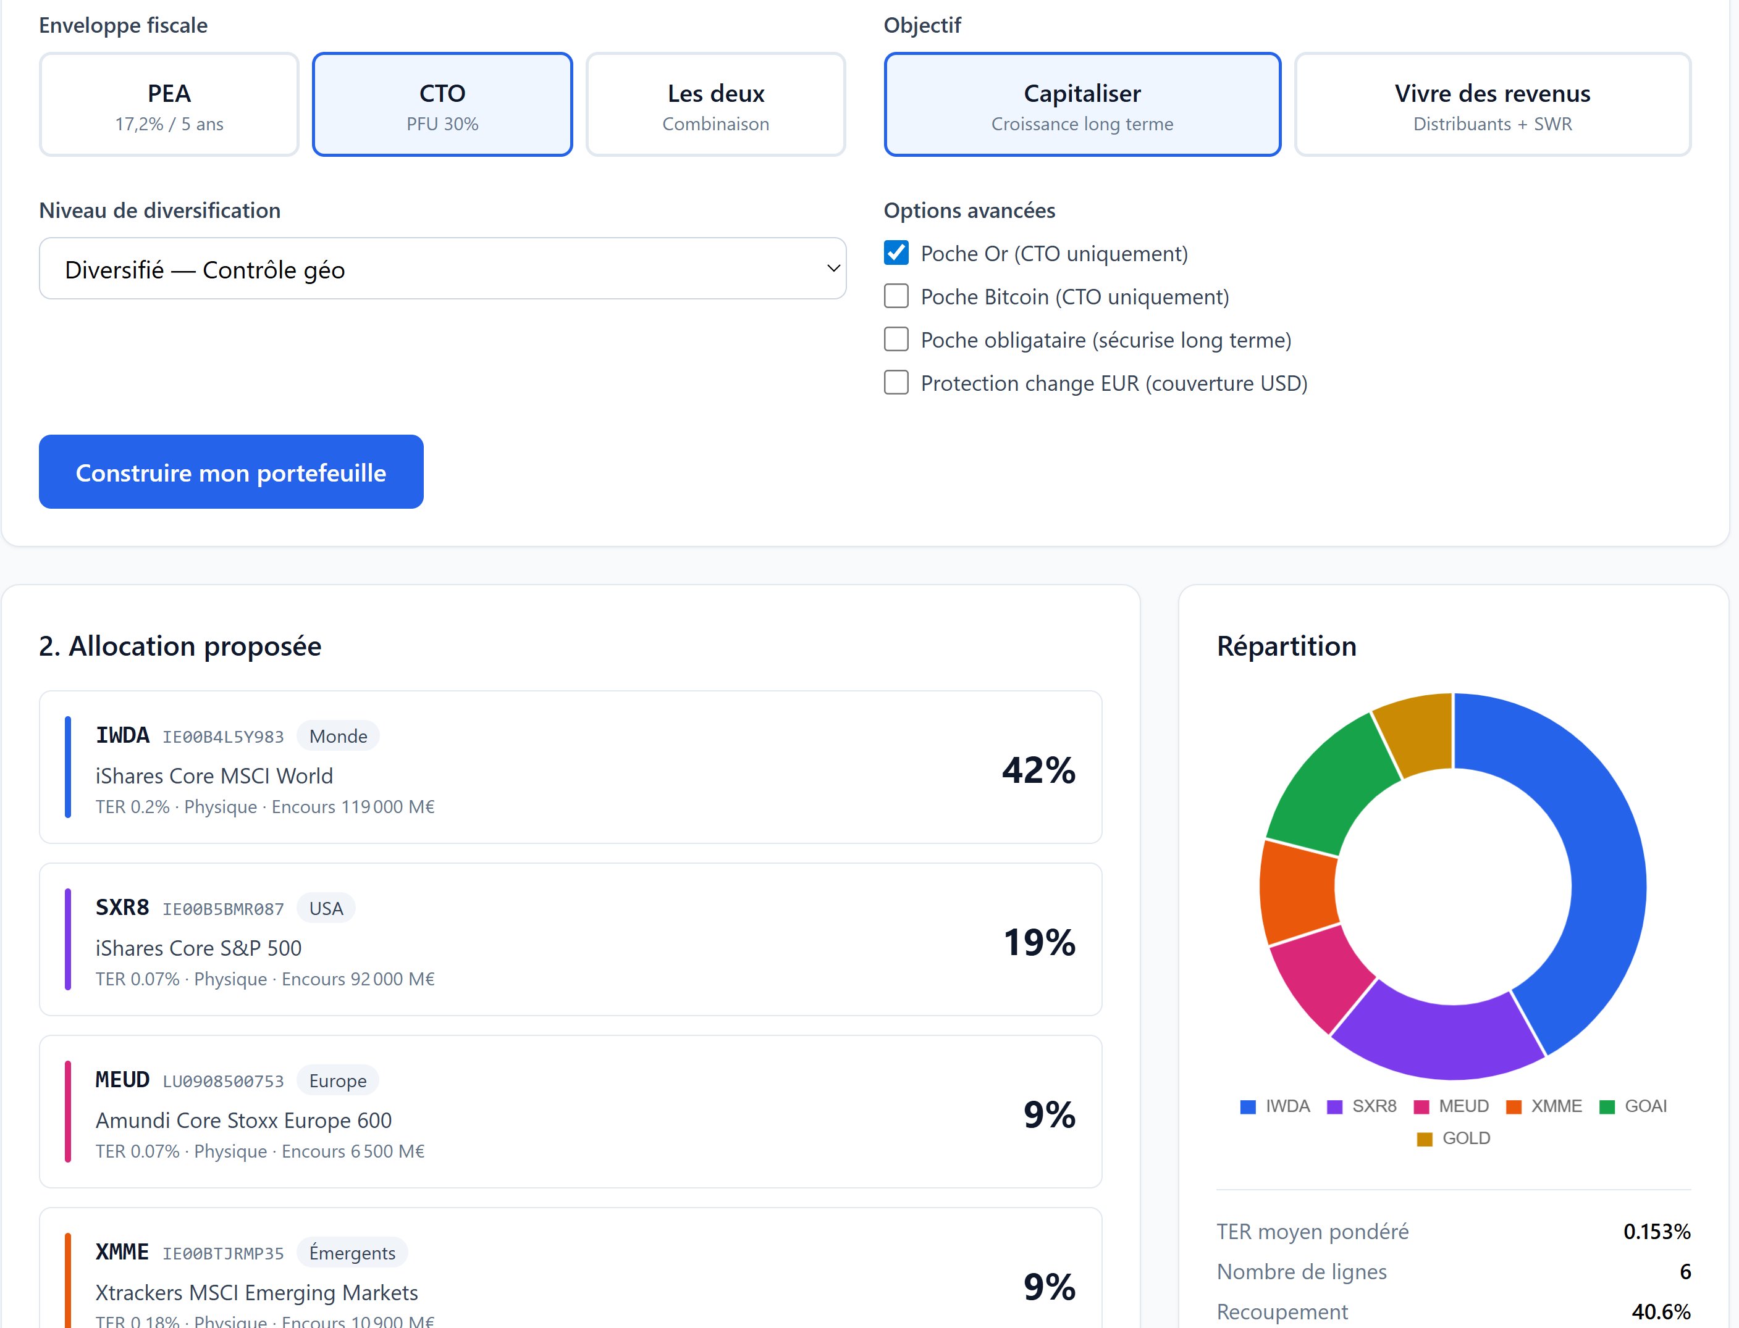The height and width of the screenshot is (1328, 1739).
Task: Toggle GOAI legend swatch in chart
Action: pos(1607,1106)
